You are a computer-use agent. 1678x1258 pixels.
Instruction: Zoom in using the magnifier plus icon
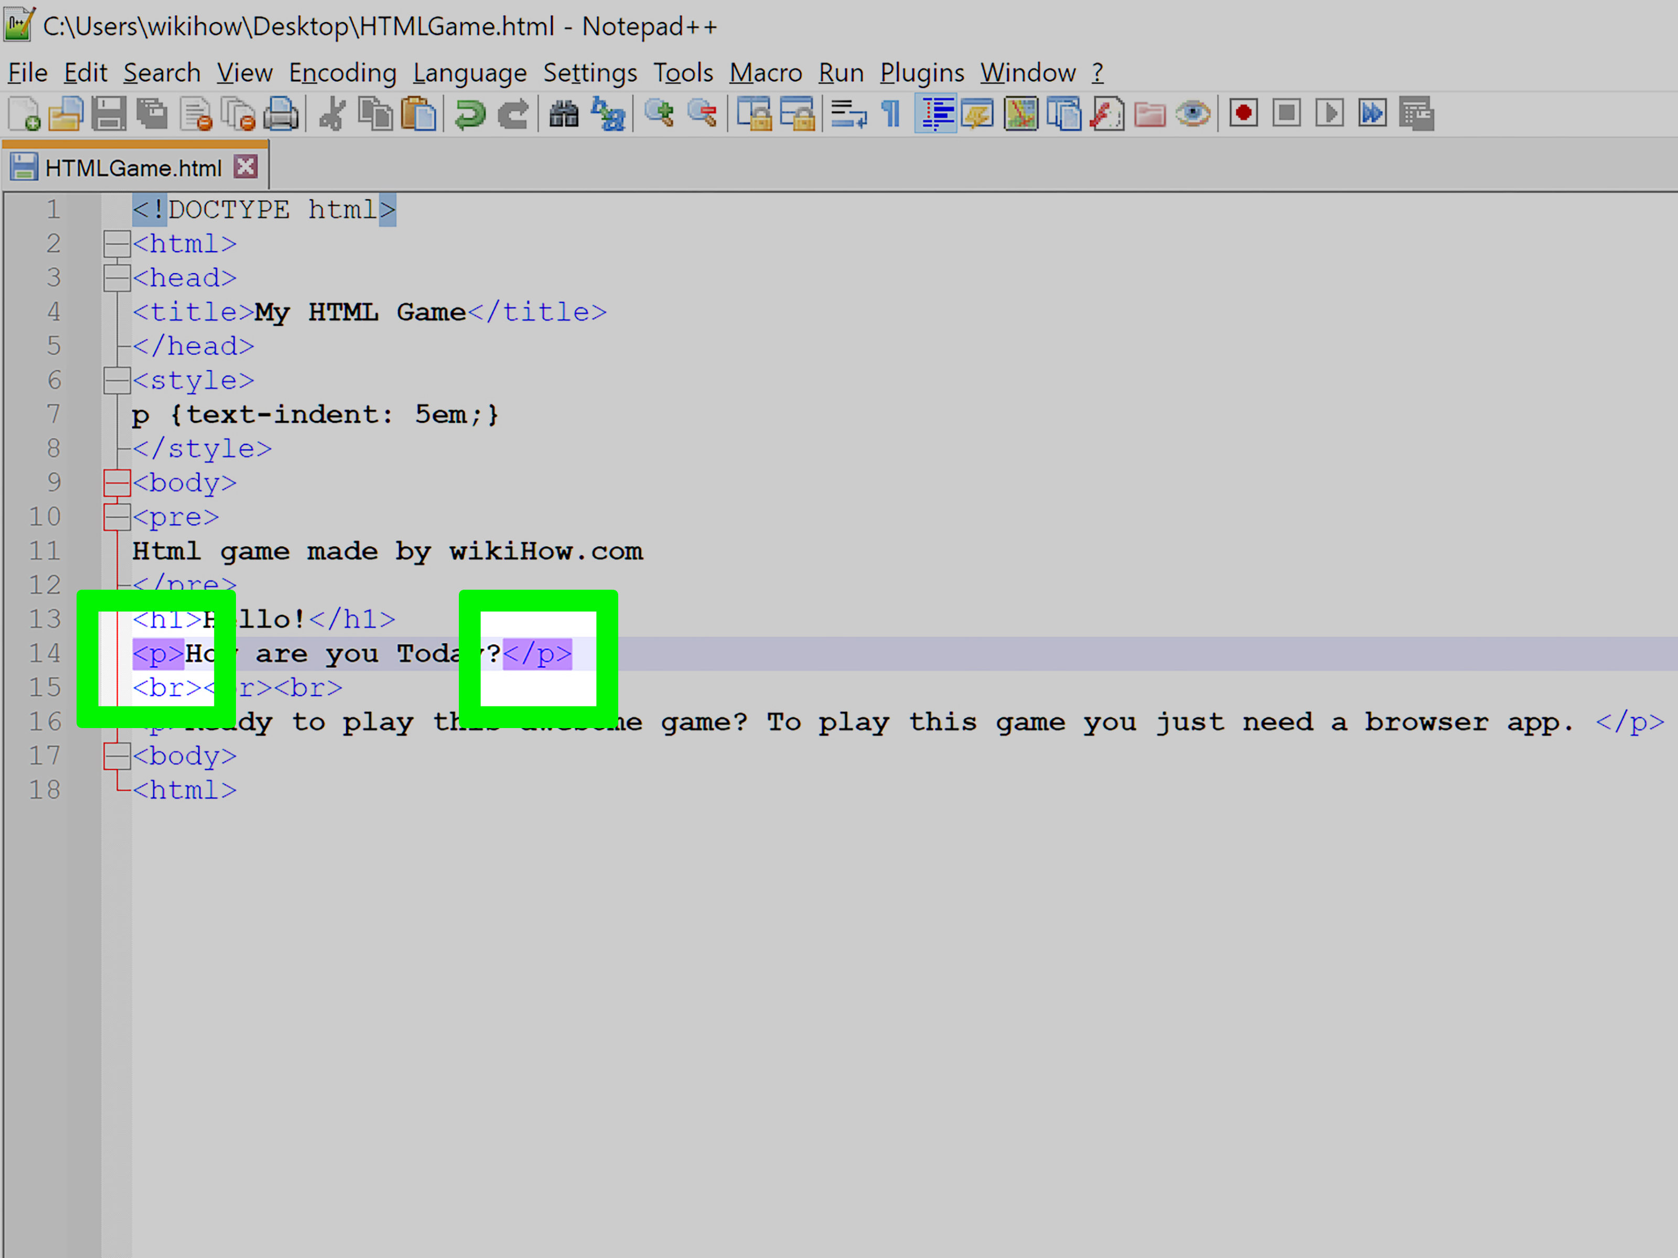tap(659, 114)
